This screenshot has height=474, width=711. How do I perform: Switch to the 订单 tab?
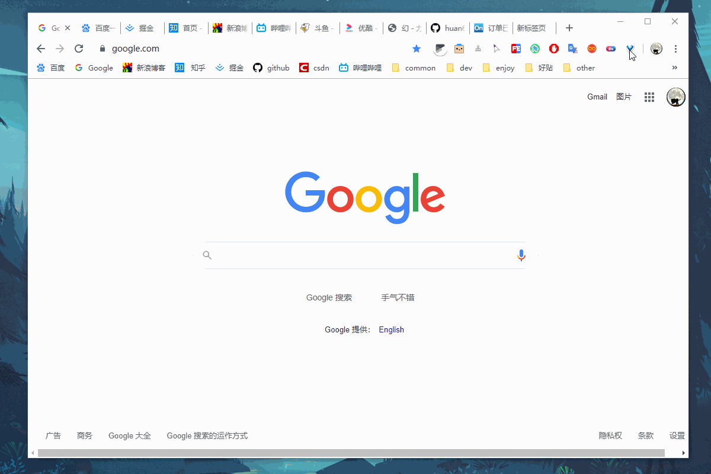492,28
